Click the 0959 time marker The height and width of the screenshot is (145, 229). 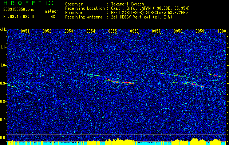200,31
